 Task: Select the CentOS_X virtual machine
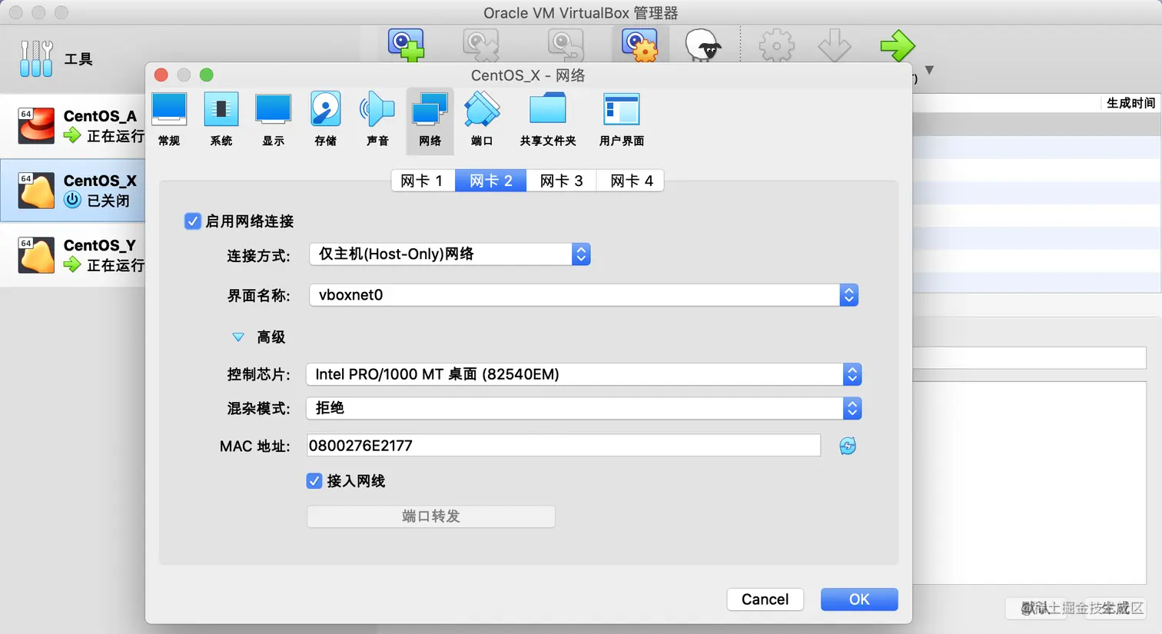[73, 190]
